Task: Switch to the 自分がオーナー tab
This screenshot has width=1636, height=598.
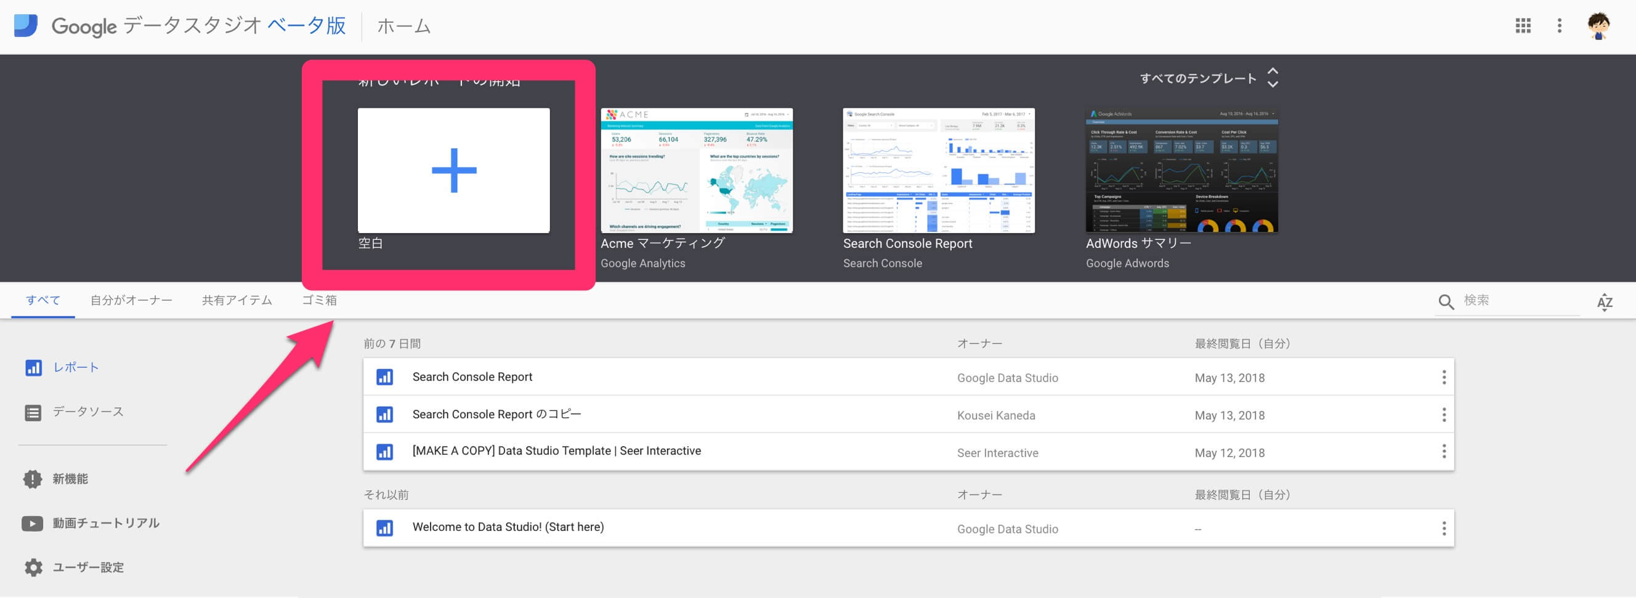Action: 131,300
